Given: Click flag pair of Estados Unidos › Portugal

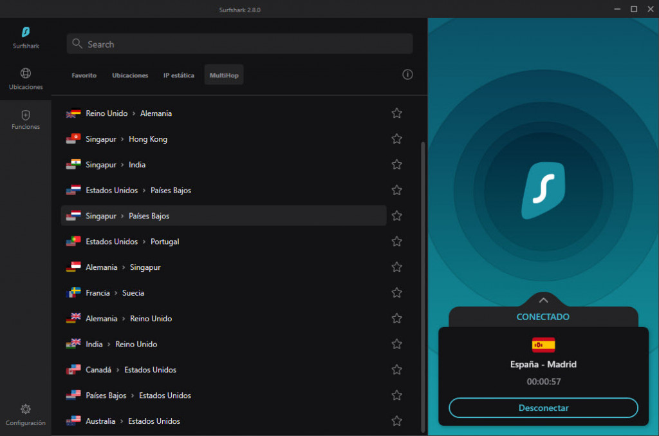Looking at the screenshot, I should (x=73, y=242).
